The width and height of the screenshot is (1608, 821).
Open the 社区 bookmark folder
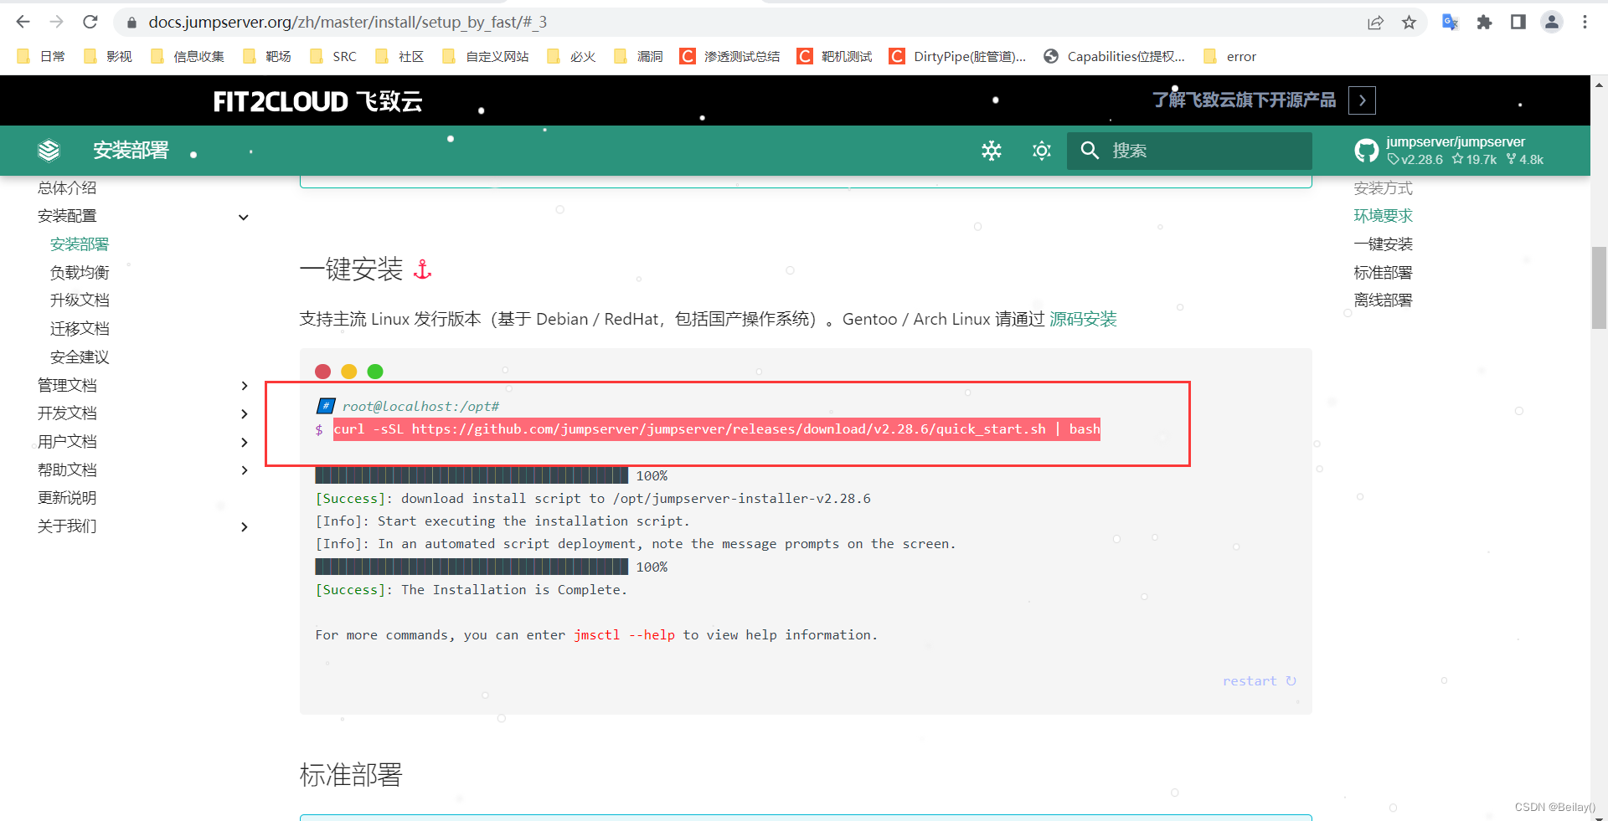point(399,56)
